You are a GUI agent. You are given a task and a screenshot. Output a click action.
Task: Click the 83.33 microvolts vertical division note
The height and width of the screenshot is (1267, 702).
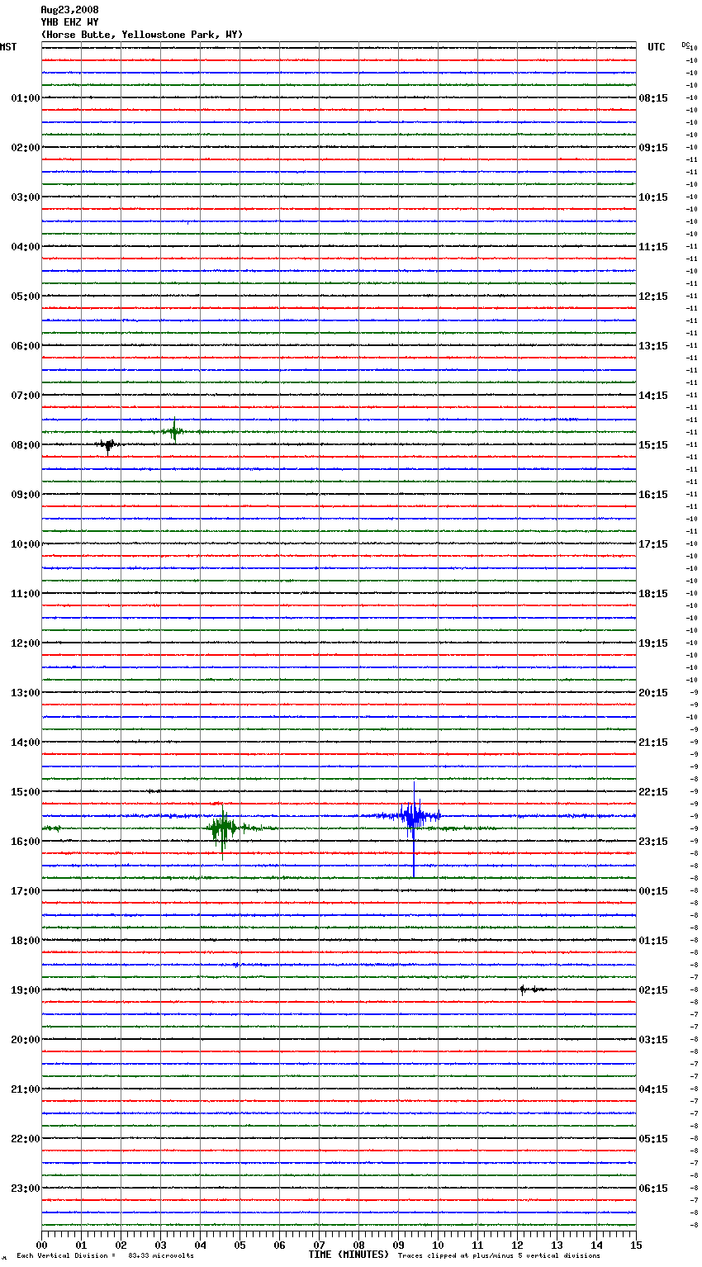tap(105, 1255)
